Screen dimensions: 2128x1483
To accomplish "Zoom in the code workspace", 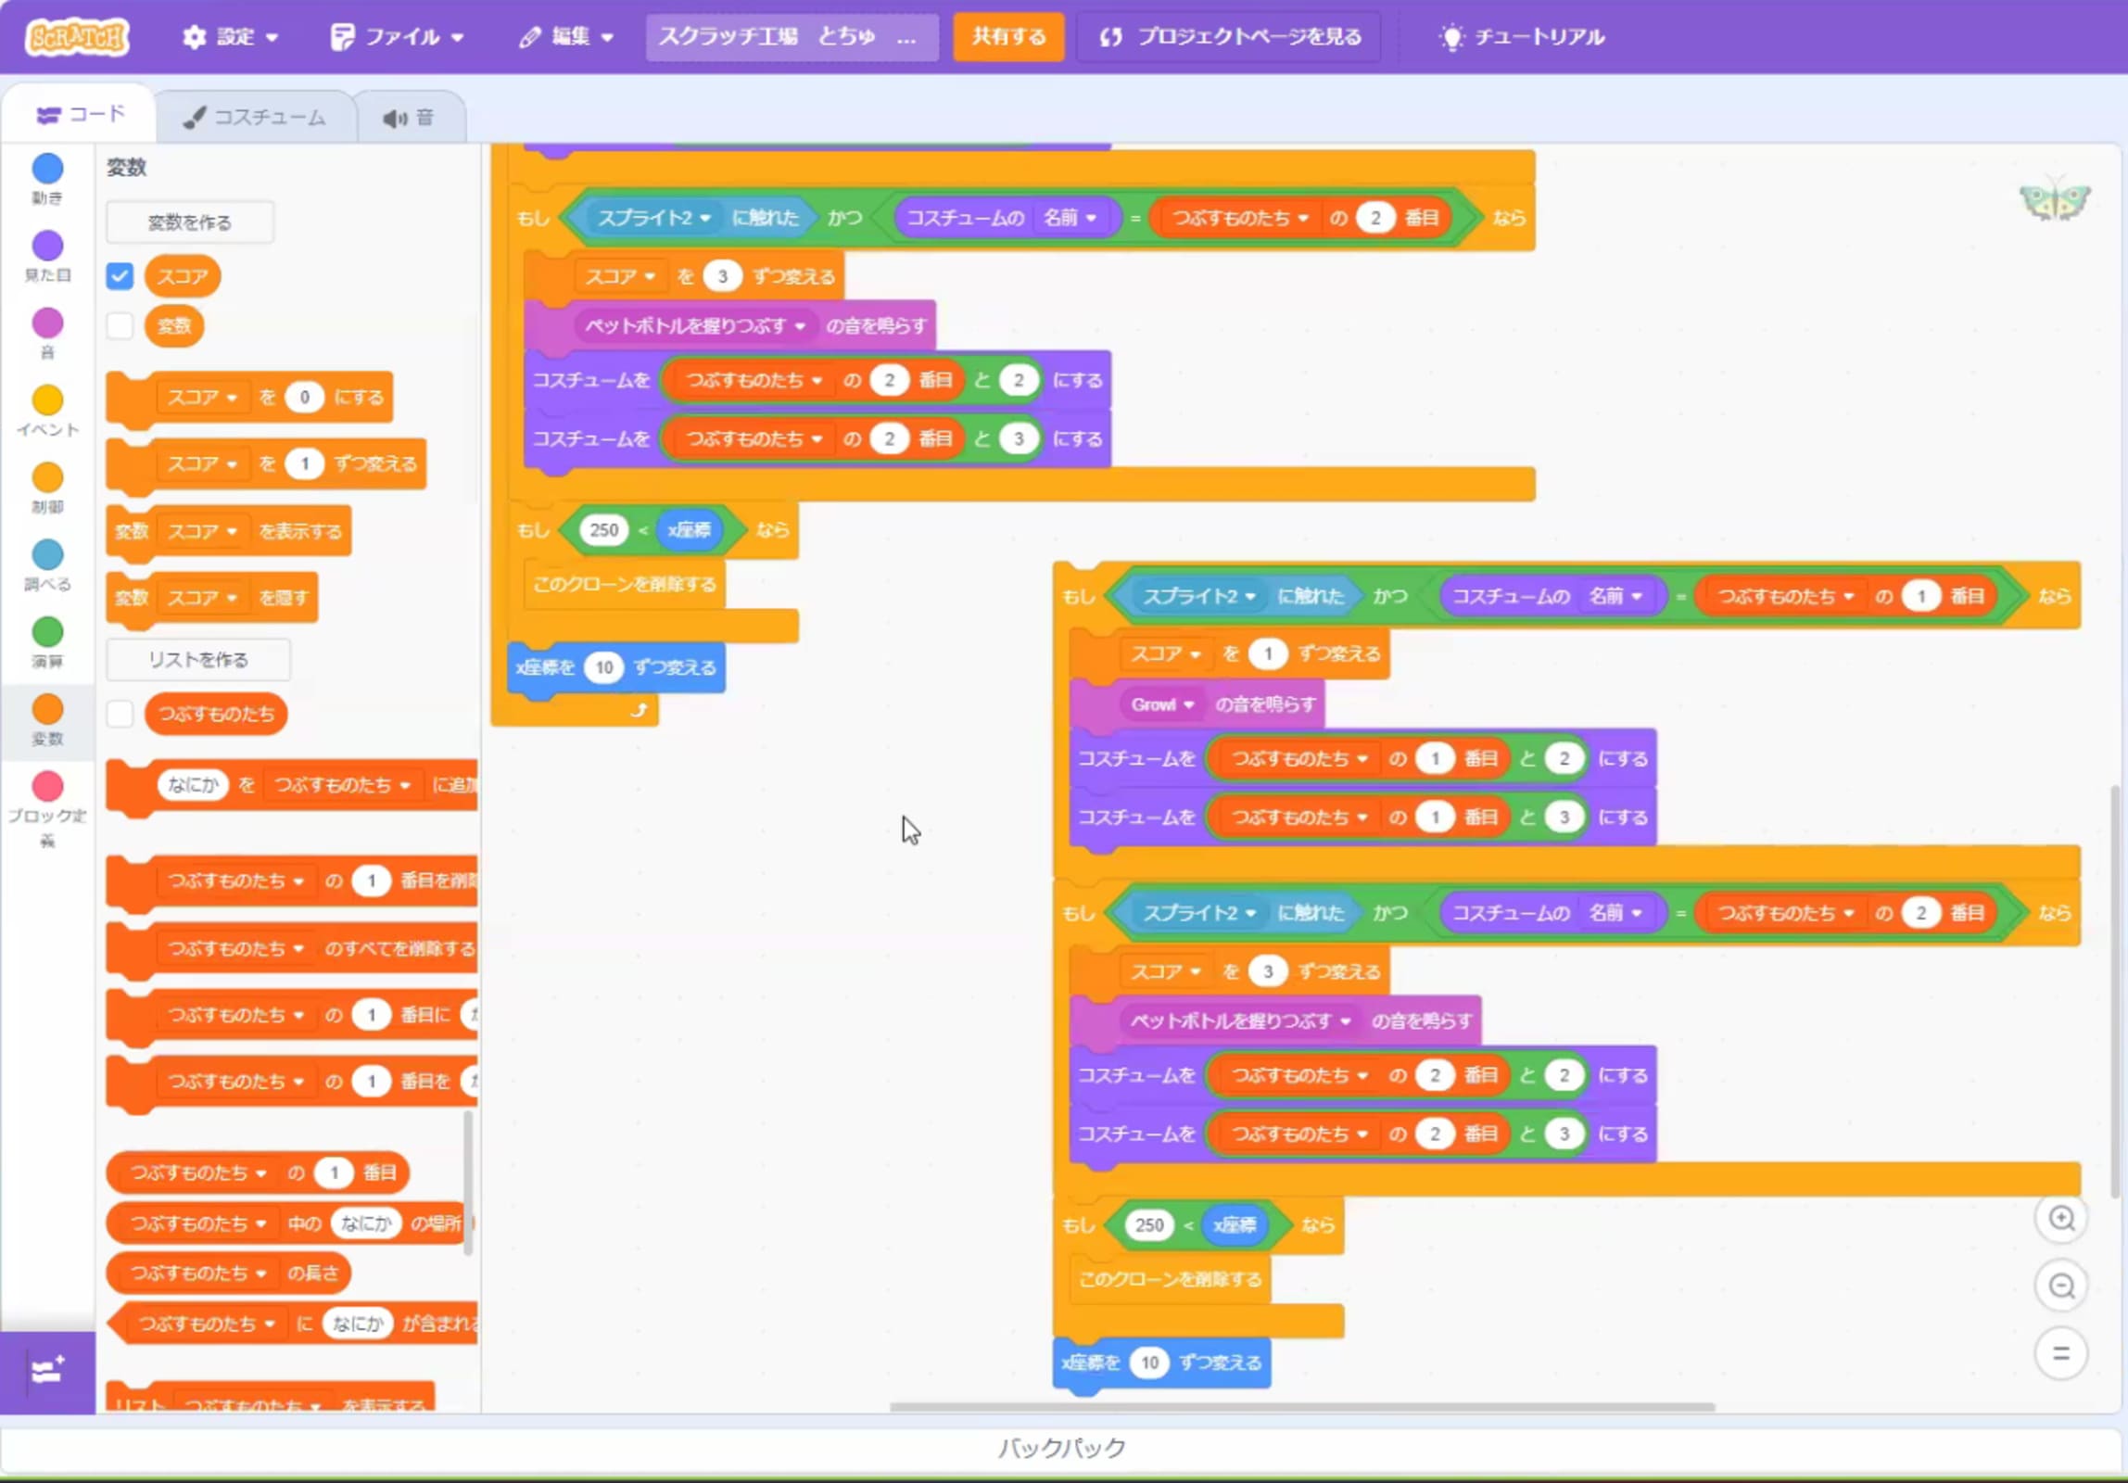I will pyautogui.click(x=2060, y=1218).
